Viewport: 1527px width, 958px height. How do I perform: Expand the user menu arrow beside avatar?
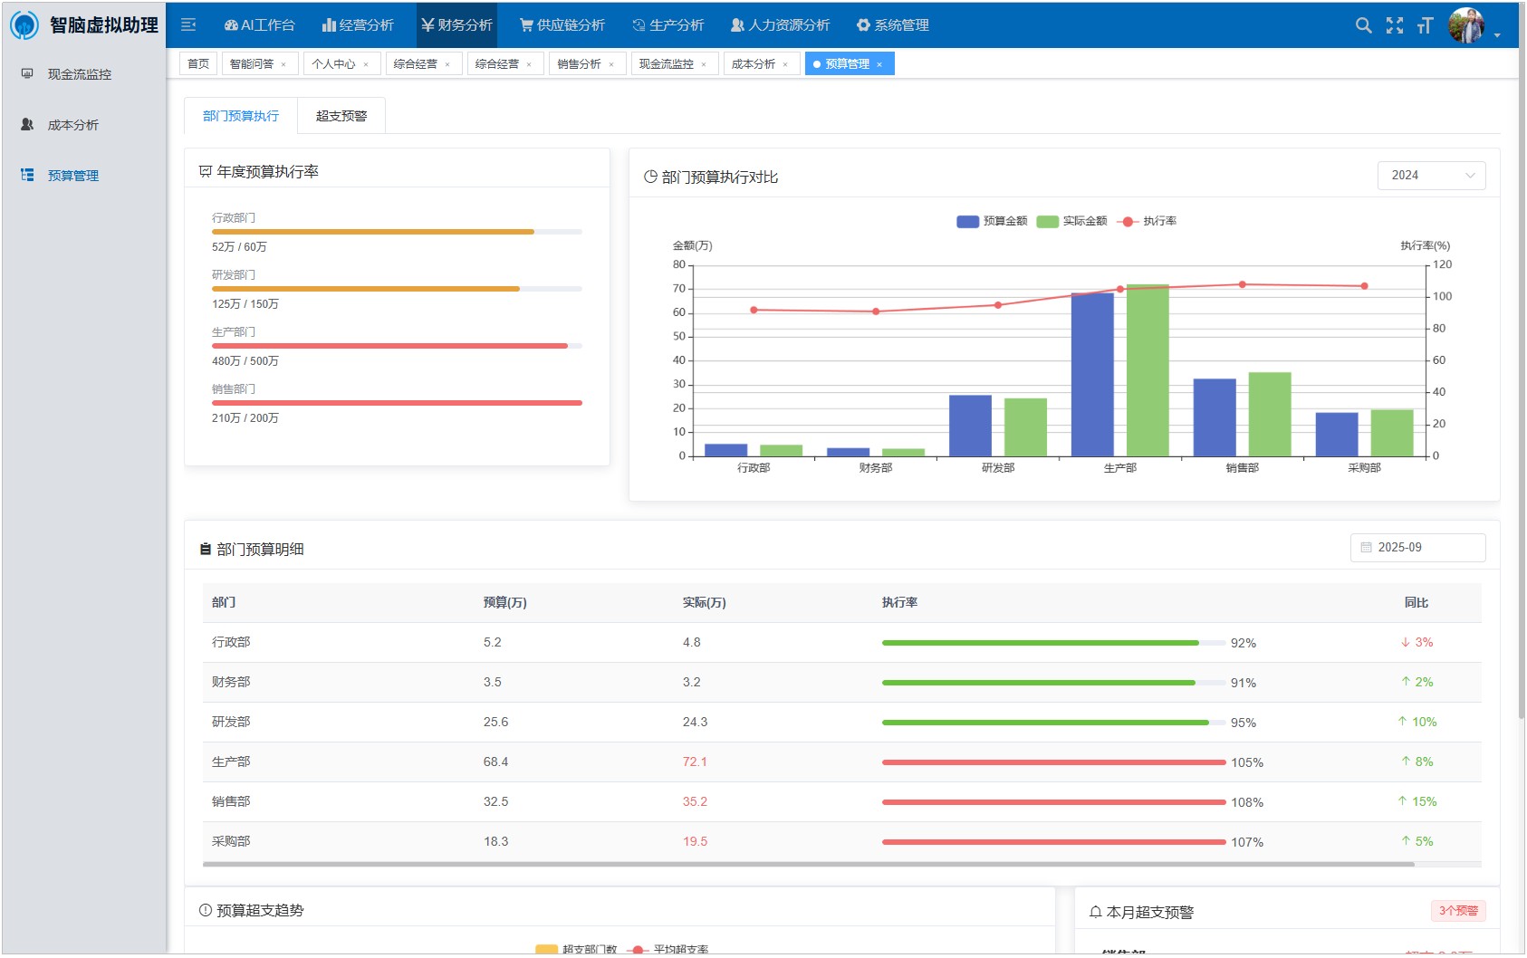[x=1497, y=35]
